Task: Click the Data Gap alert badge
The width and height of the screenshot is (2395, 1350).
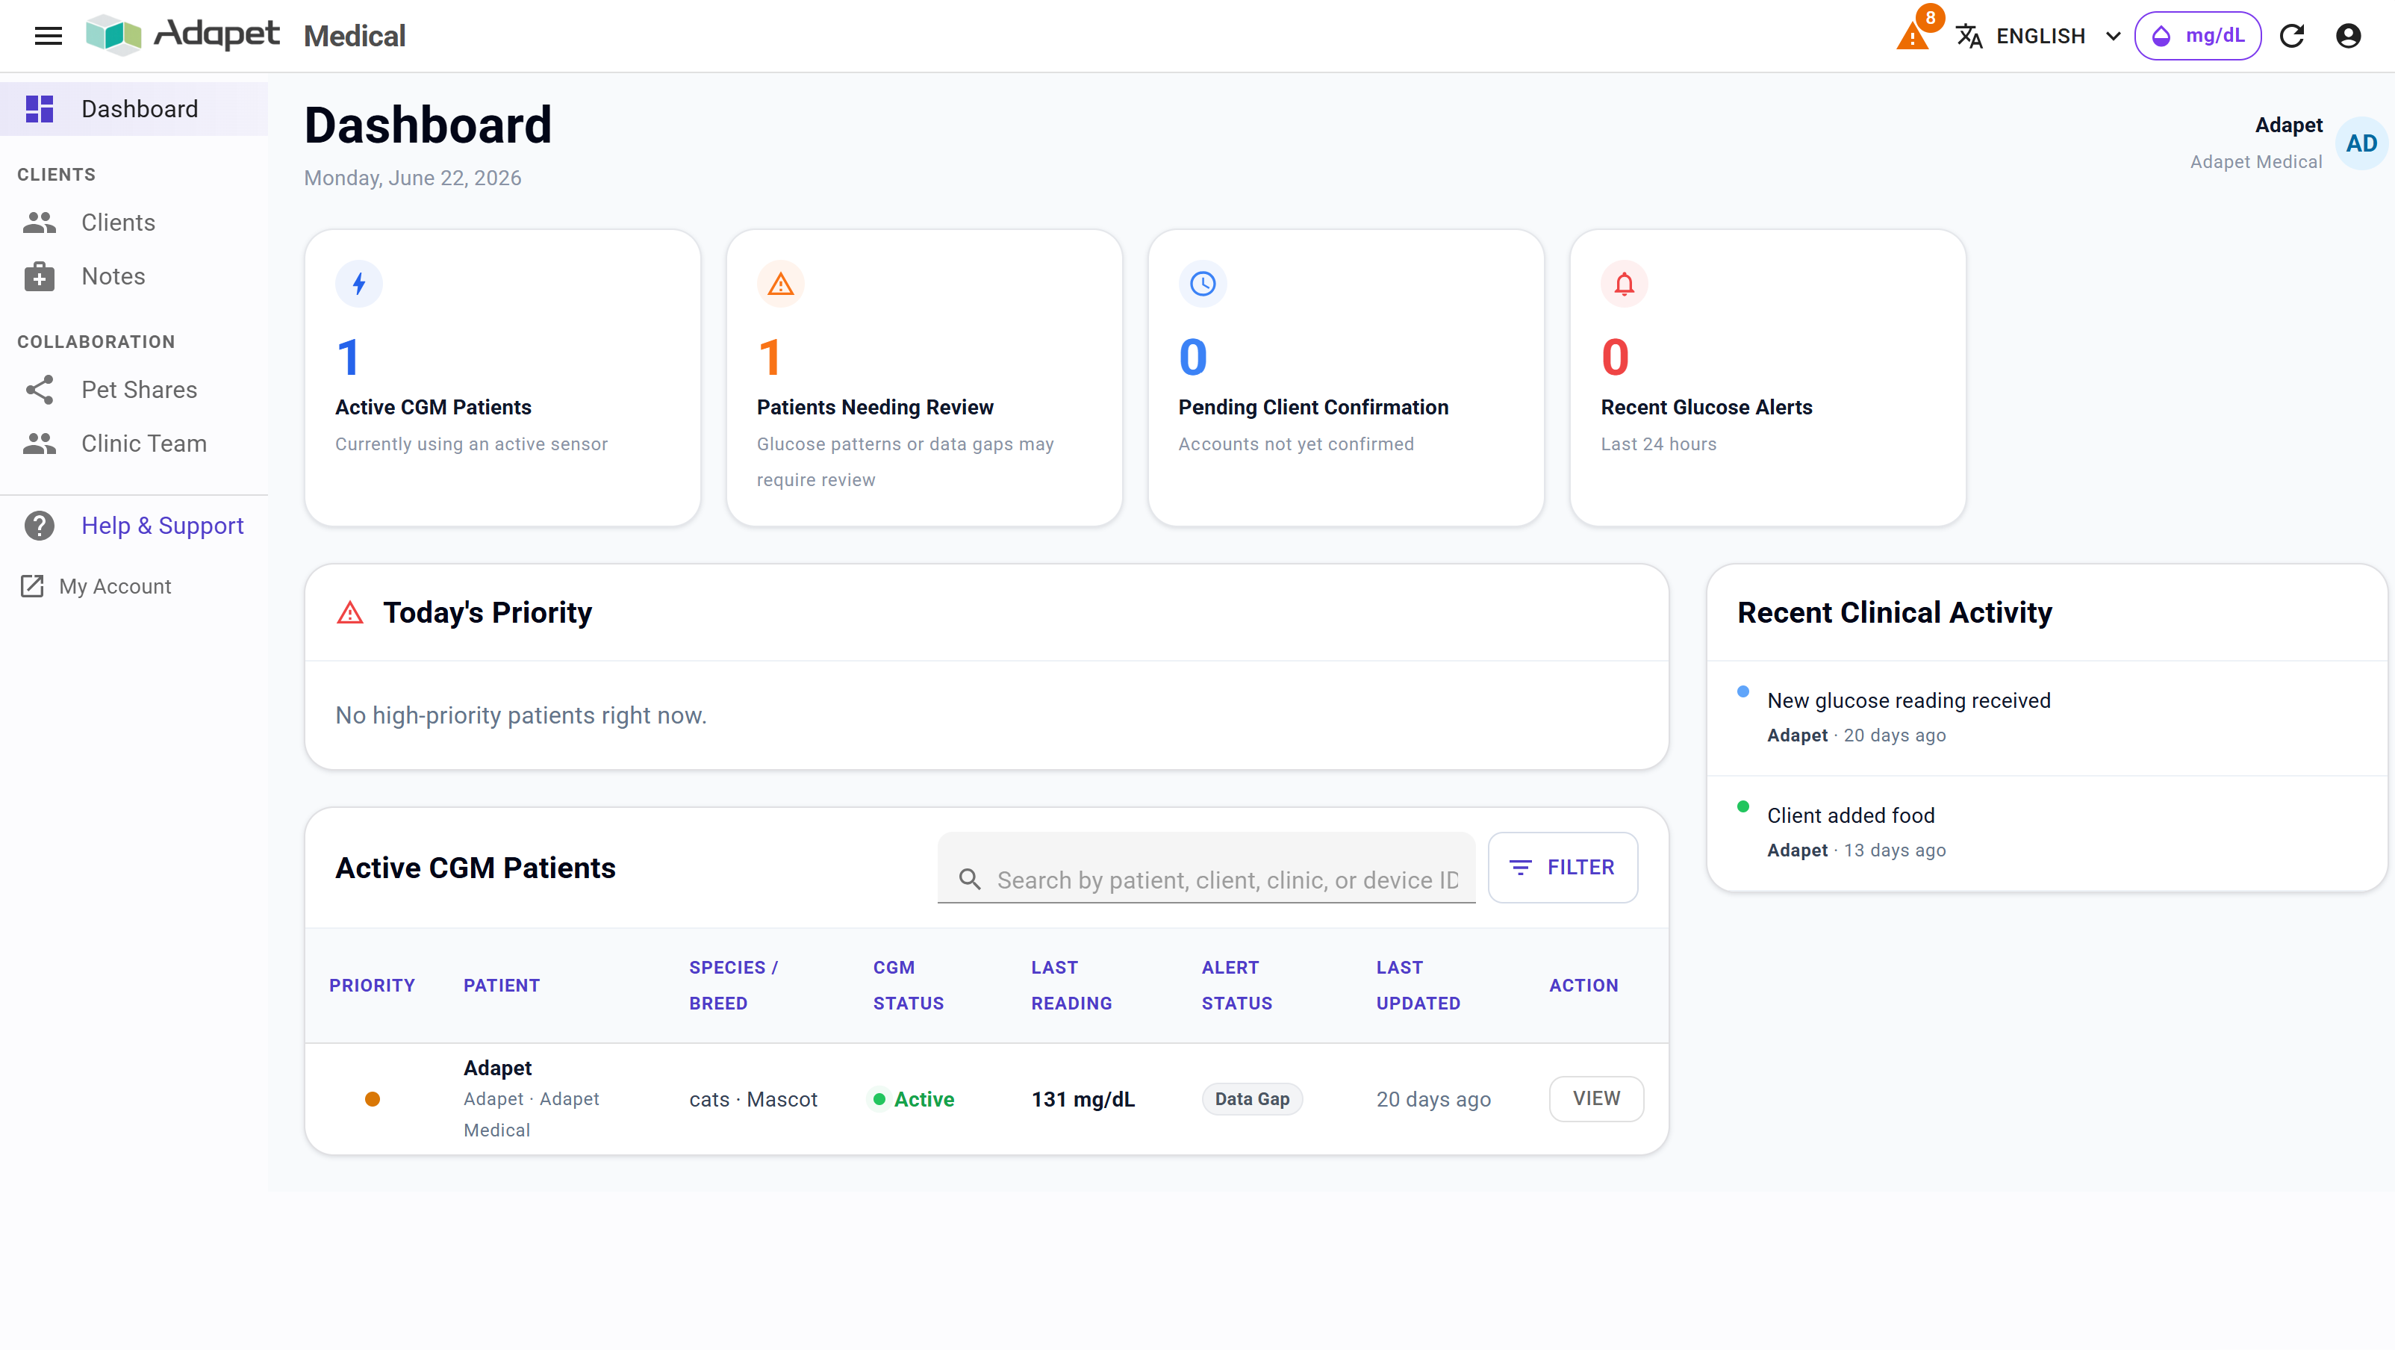Action: point(1251,1099)
